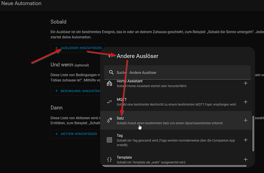Click the Home Assistant trigger icon

(x=109, y=83)
